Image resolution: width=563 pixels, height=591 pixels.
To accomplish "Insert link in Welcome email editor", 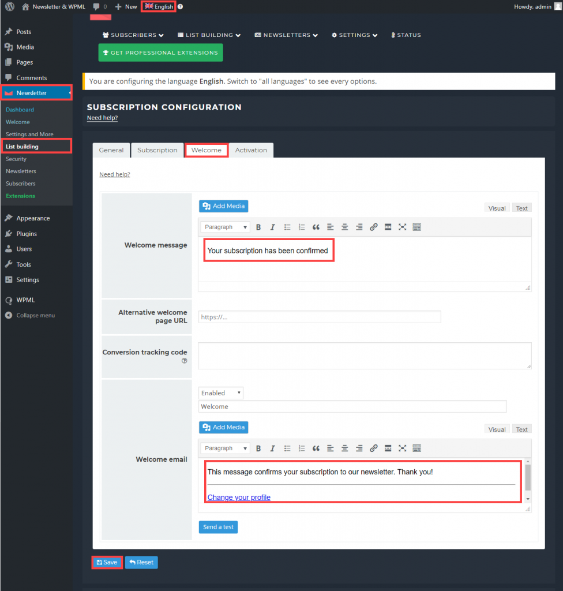I will (x=373, y=448).
